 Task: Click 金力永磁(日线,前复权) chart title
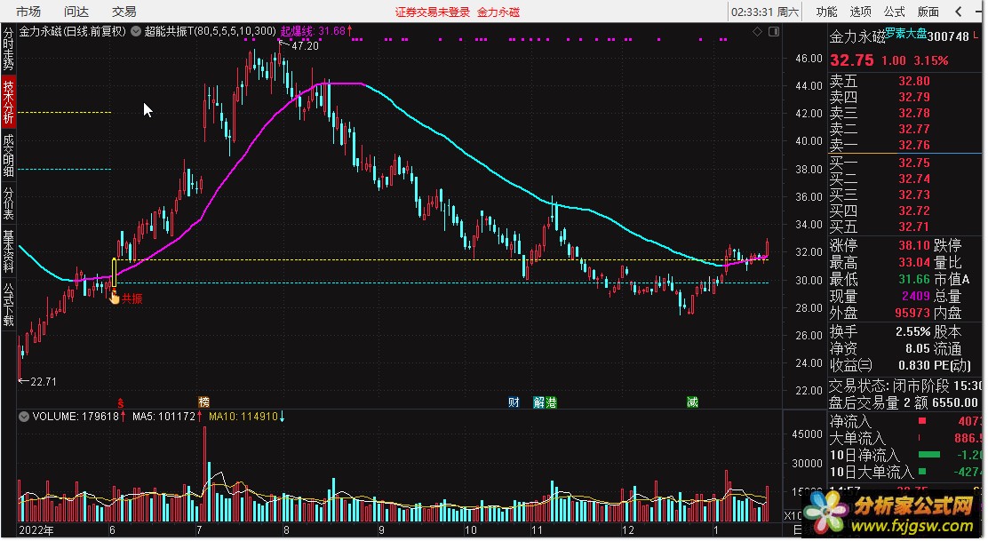(x=73, y=31)
